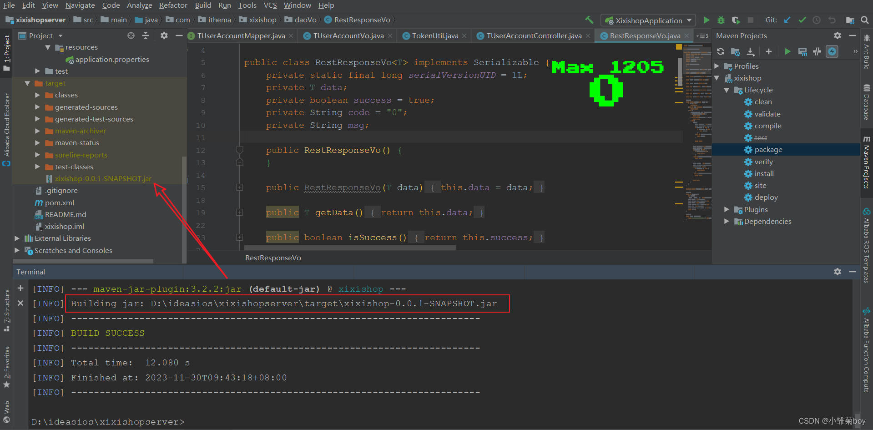Reimport all Maven projects with refresh icon

click(720, 51)
